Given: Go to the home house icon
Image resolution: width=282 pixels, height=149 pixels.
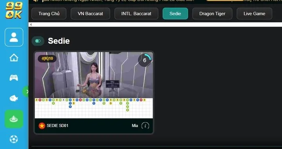Looking at the screenshot, I should 14,58.
